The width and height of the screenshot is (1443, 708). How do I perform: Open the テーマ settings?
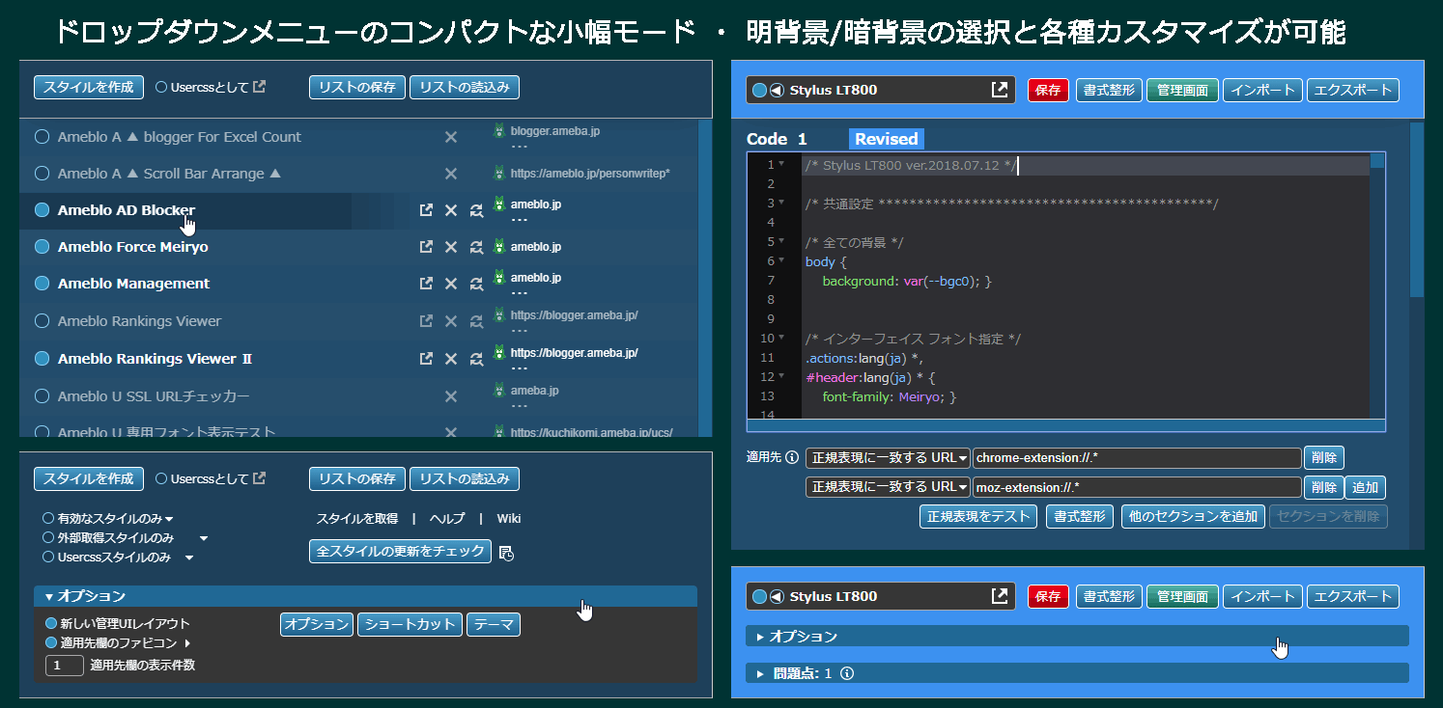pyautogui.click(x=493, y=625)
